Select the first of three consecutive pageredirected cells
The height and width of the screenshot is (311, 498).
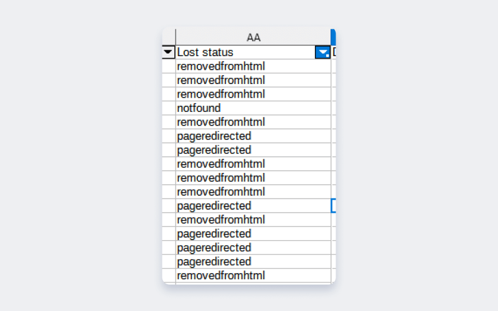coord(253,234)
